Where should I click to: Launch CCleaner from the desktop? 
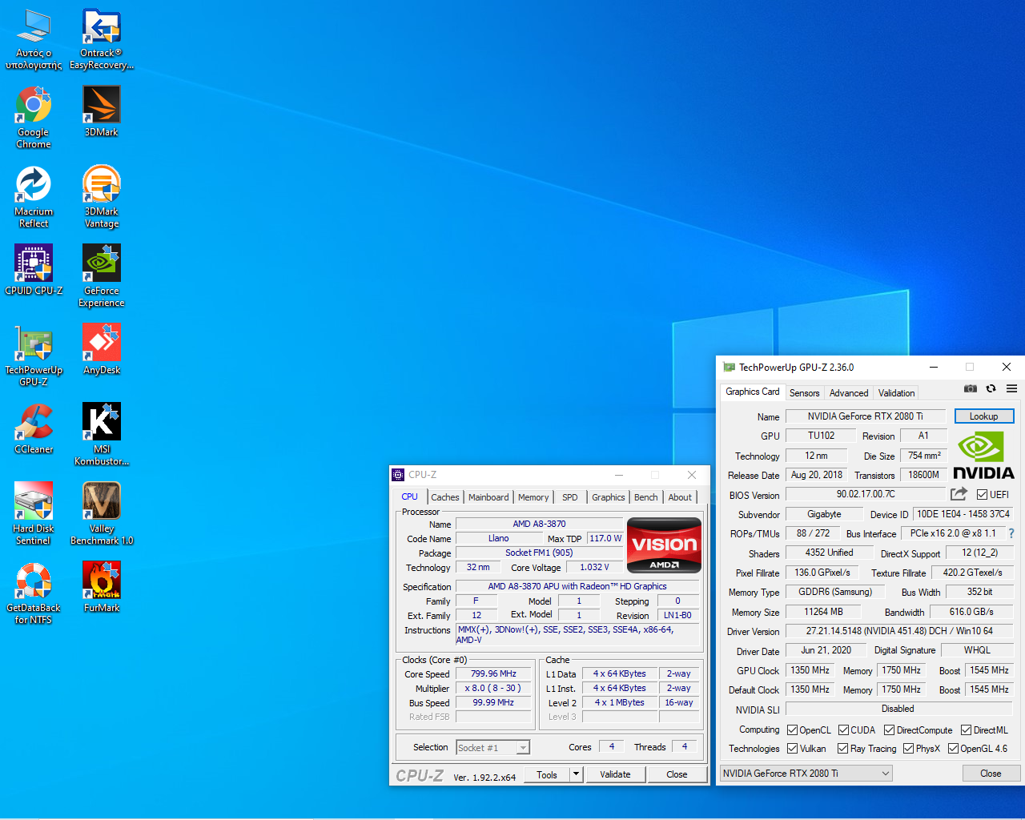click(x=34, y=428)
